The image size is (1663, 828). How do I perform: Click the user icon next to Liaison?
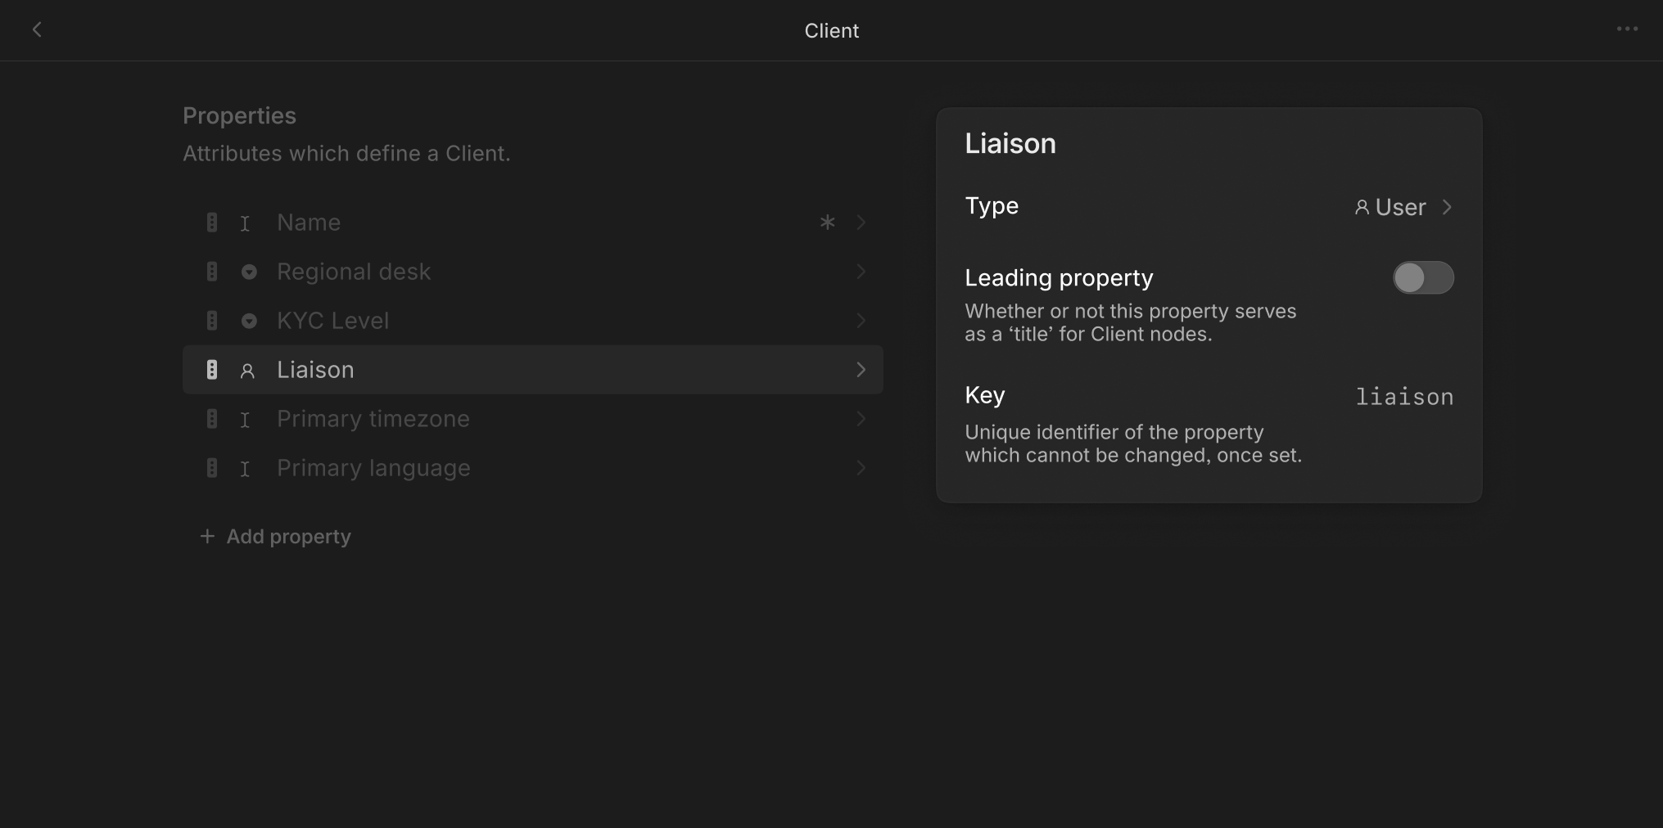tap(247, 371)
